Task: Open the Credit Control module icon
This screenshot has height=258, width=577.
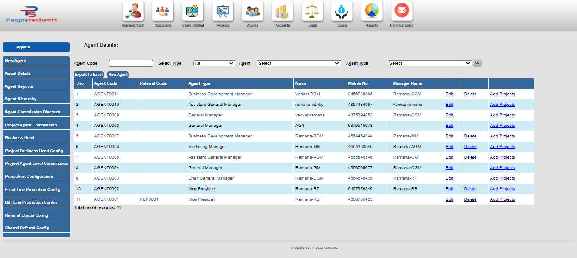Action: [193, 11]
